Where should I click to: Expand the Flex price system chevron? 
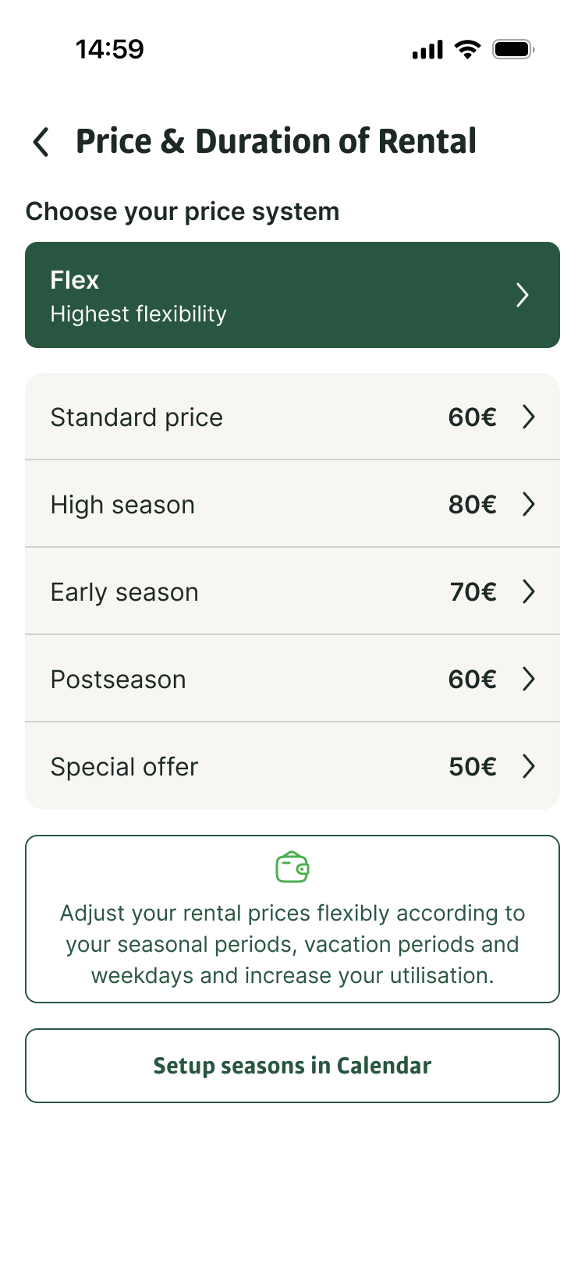(523, 296)
